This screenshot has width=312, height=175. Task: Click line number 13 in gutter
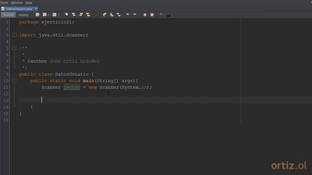pyautogui.click(x=6, y=101)
